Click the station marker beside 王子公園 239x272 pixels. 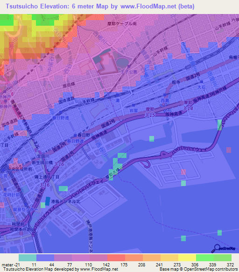(129, 66)
